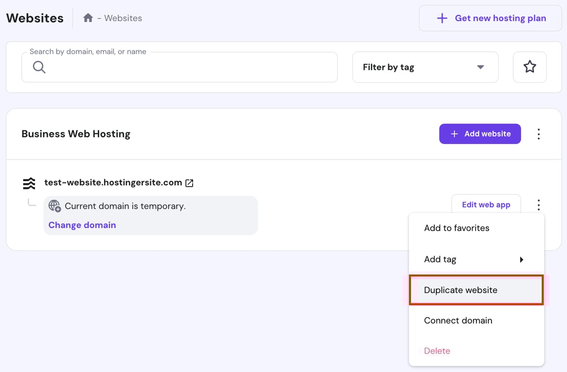Open the three-dot menu for Business Web Hosting

tap(538, 134)
